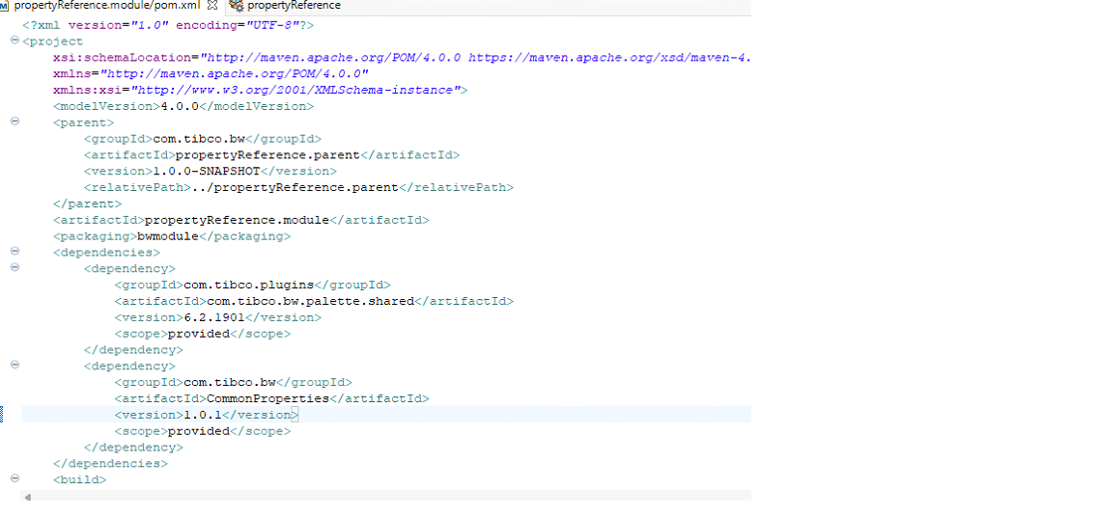Viewport: 1096px width, 517px height.
Task: Click modelVersion value 4.0.0
Action: click(x=180, y=106)
